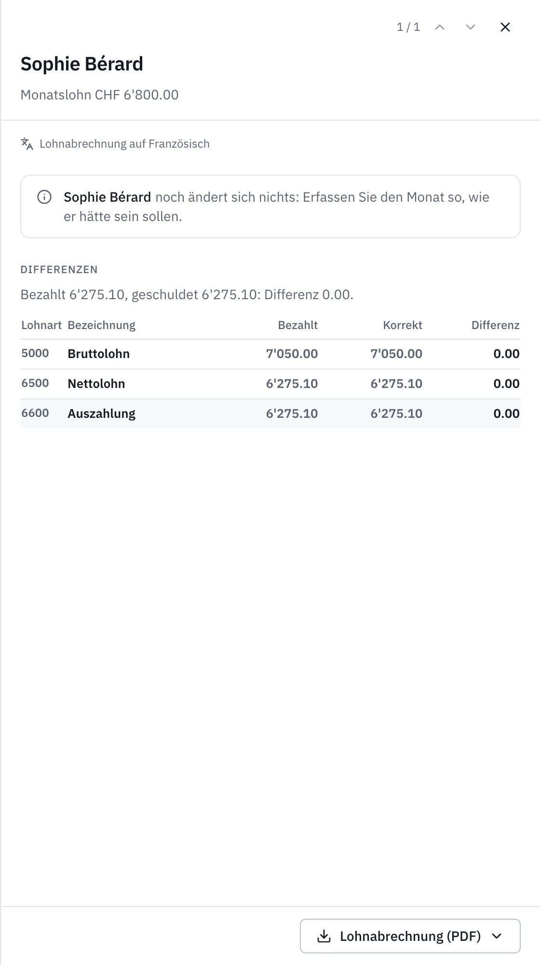Click the Lohnart column header
The image size is (540, 965).
tap(41, 325)
